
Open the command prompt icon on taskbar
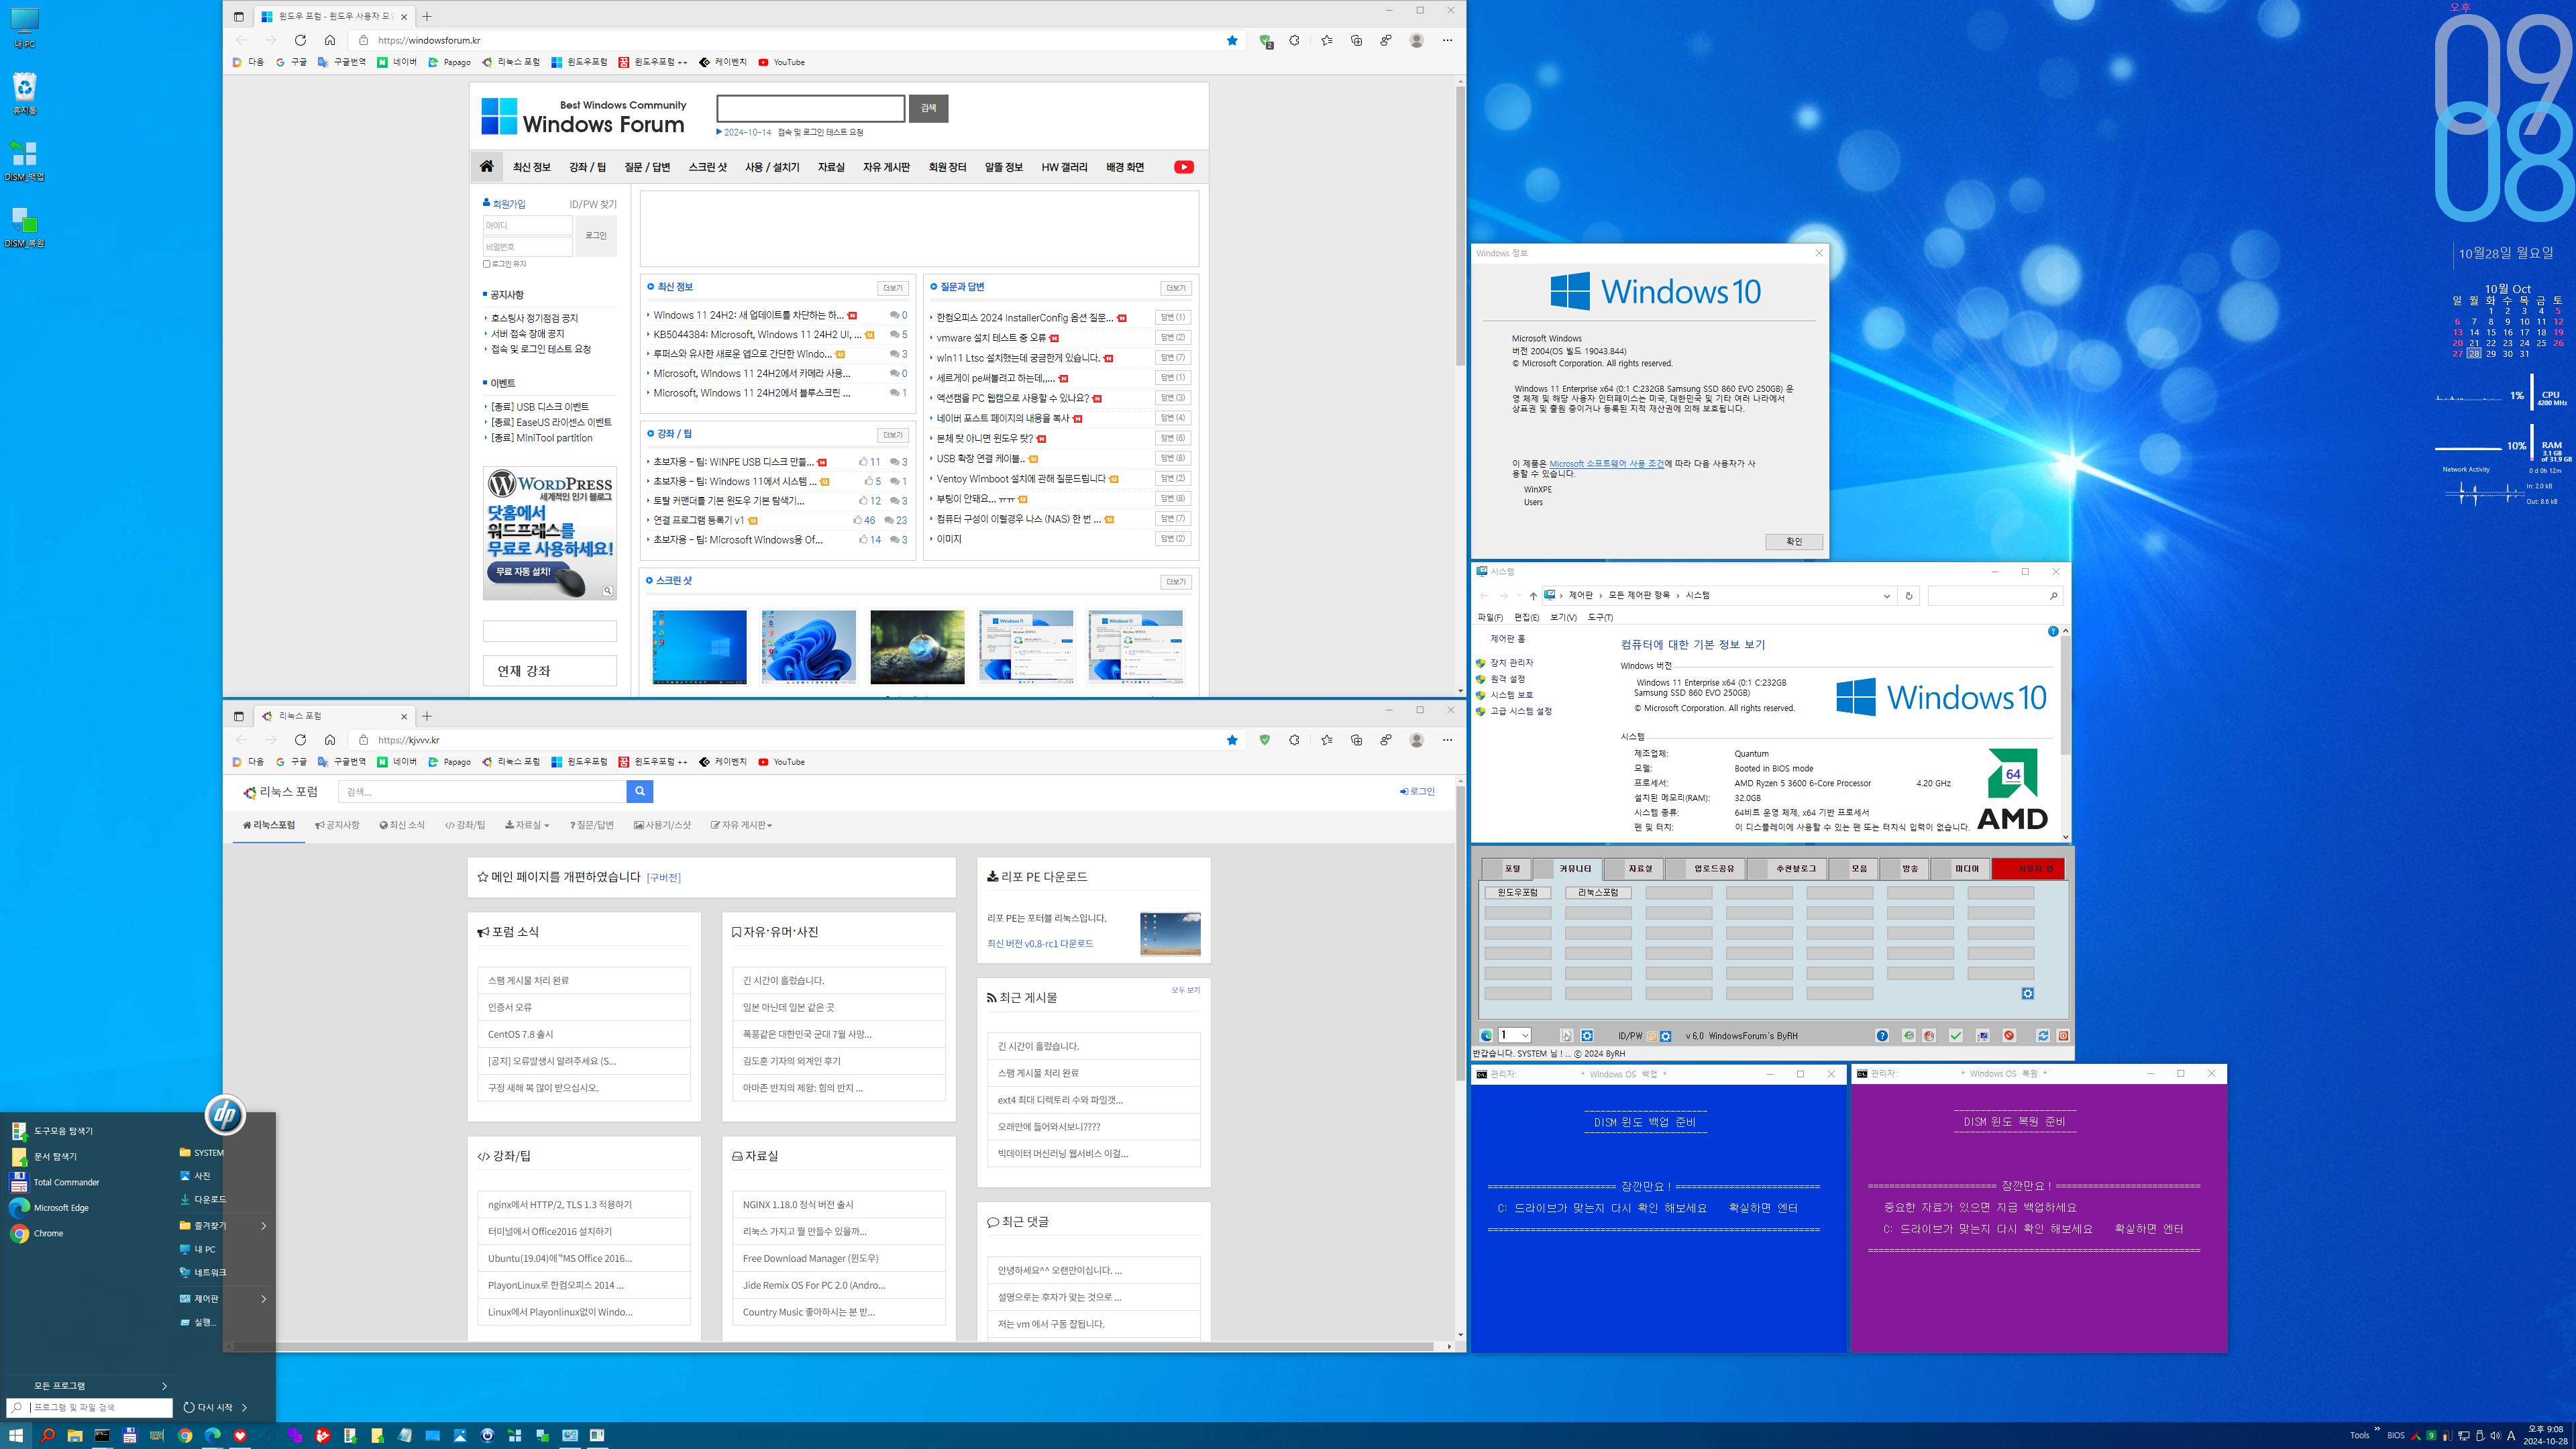point(102,1435)
